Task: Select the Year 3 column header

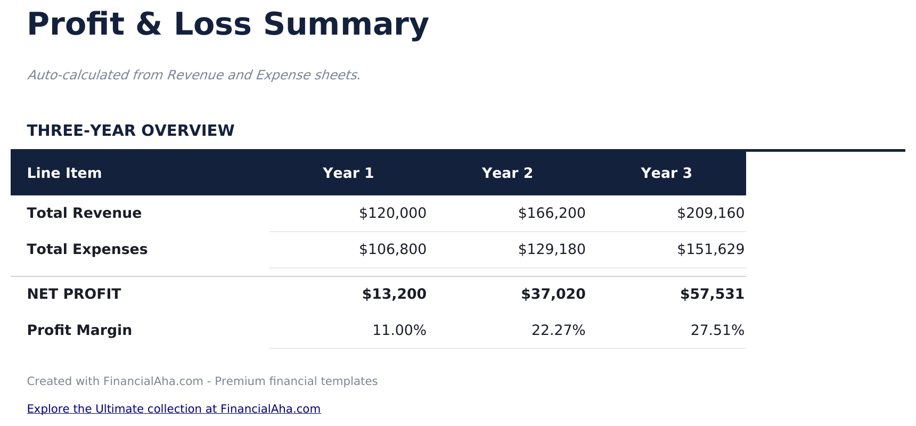Action: (666, 173)
